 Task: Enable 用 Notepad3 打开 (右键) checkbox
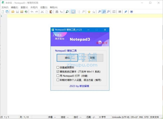pyautogui.click(x=58, y=76)
